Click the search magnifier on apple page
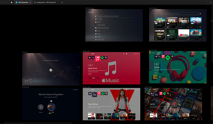Viewport: 213px width, 124px height. [124, 54]
